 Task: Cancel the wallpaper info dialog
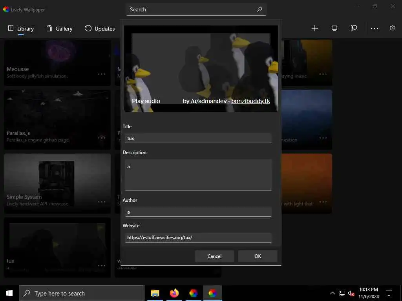pos(214,256)
